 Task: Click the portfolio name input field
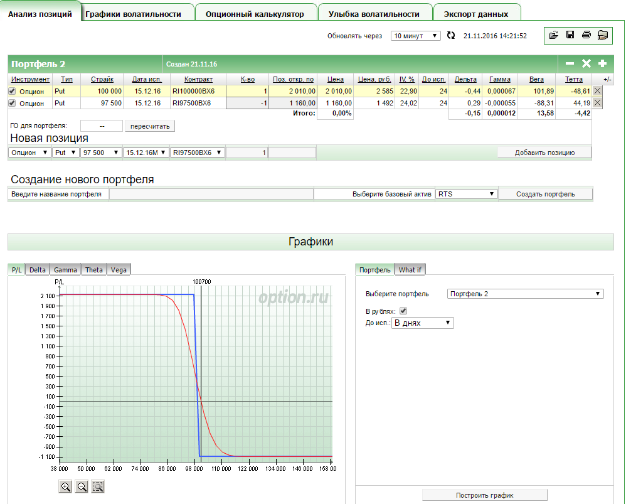click(x=211, y=194)
